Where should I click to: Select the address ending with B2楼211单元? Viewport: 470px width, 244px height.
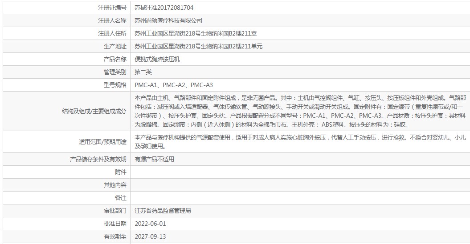[x=198, y=46]
